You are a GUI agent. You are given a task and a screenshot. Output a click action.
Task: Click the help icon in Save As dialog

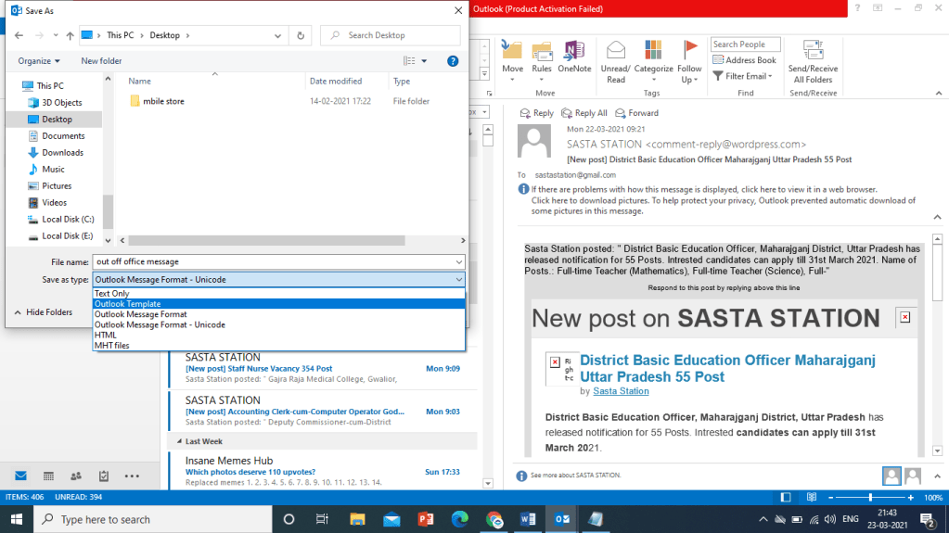pyautogui.click(x=453, y=61)
